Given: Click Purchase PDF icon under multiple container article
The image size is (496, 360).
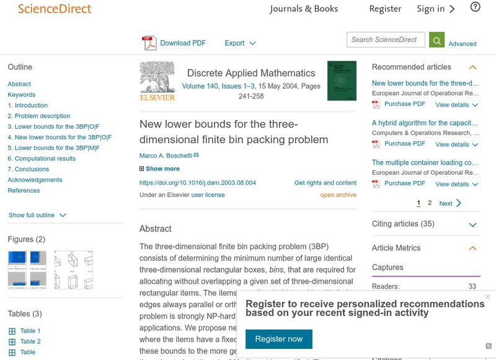Looking at the screenshot, I should click(x=376, y=183).
